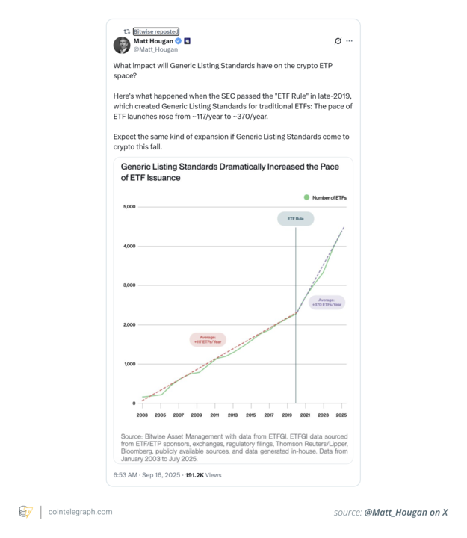This screenshot has height=538, width=467.
Task: Click the chart's source caption paragraph
Action: coord(233,447)
